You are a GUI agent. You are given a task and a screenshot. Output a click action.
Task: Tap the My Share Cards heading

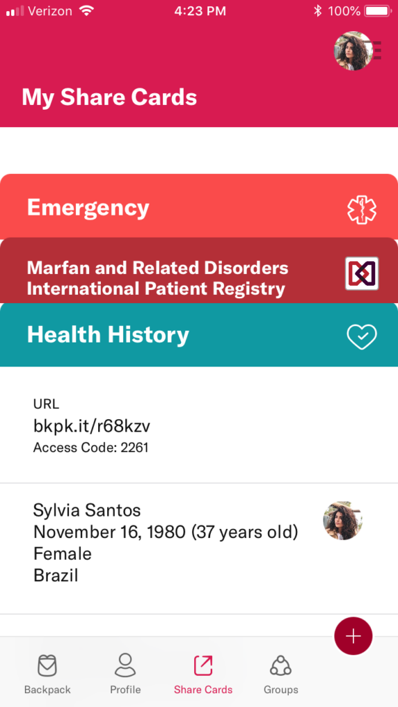(109, 97)
